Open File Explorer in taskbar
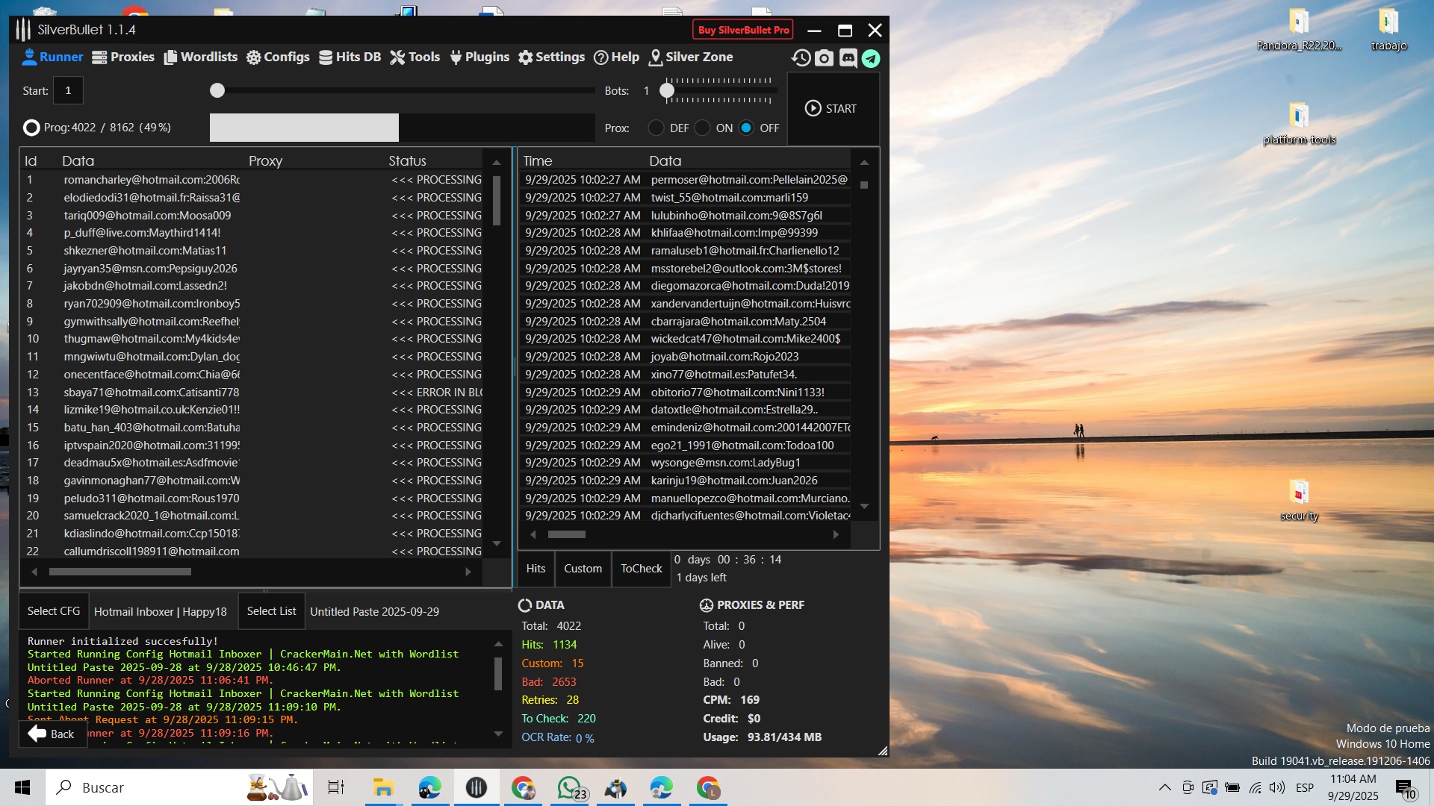The width and height of the screenshot is (1434, 806). 383,787
